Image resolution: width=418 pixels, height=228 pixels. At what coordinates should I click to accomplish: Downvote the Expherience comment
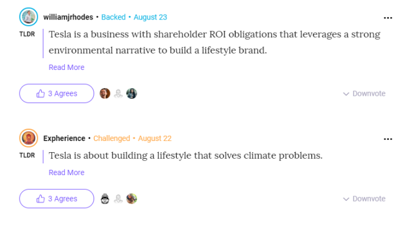tap(364, 199)
